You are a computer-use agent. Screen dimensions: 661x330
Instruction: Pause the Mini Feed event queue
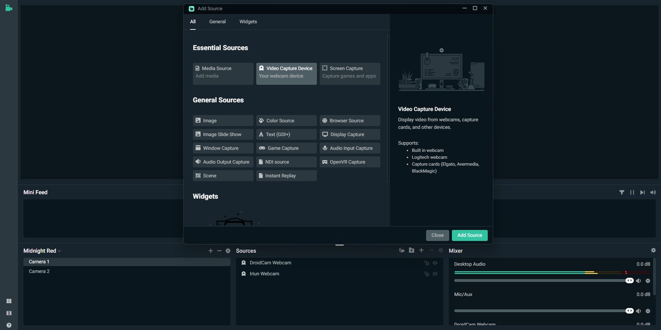632,192
